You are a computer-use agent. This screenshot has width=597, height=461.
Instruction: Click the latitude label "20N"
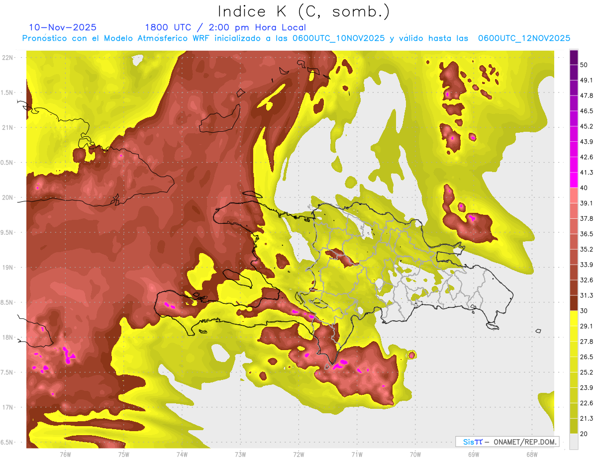point(8,197)
